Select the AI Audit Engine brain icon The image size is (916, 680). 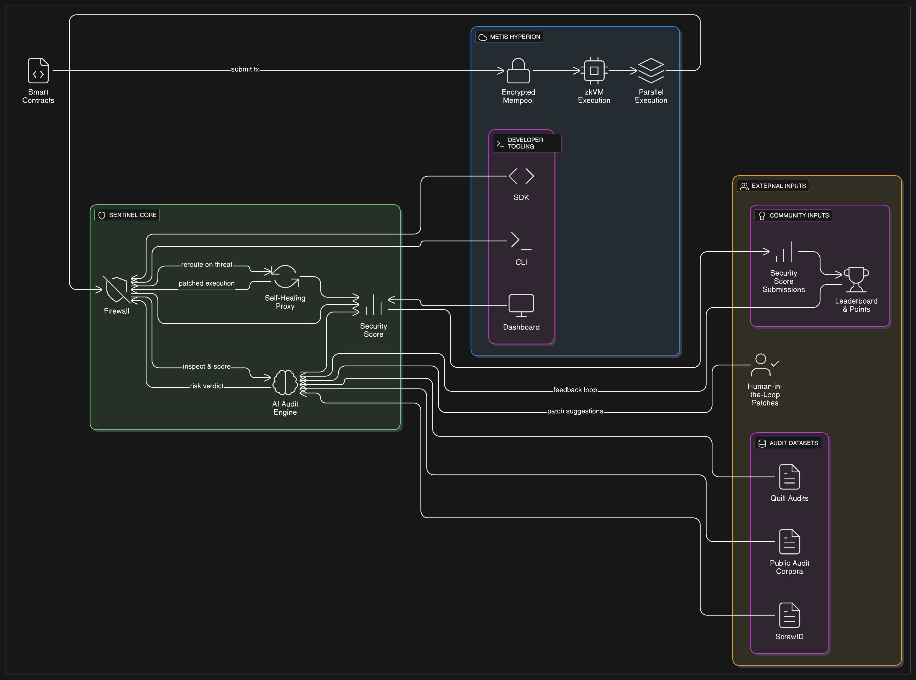285,382
